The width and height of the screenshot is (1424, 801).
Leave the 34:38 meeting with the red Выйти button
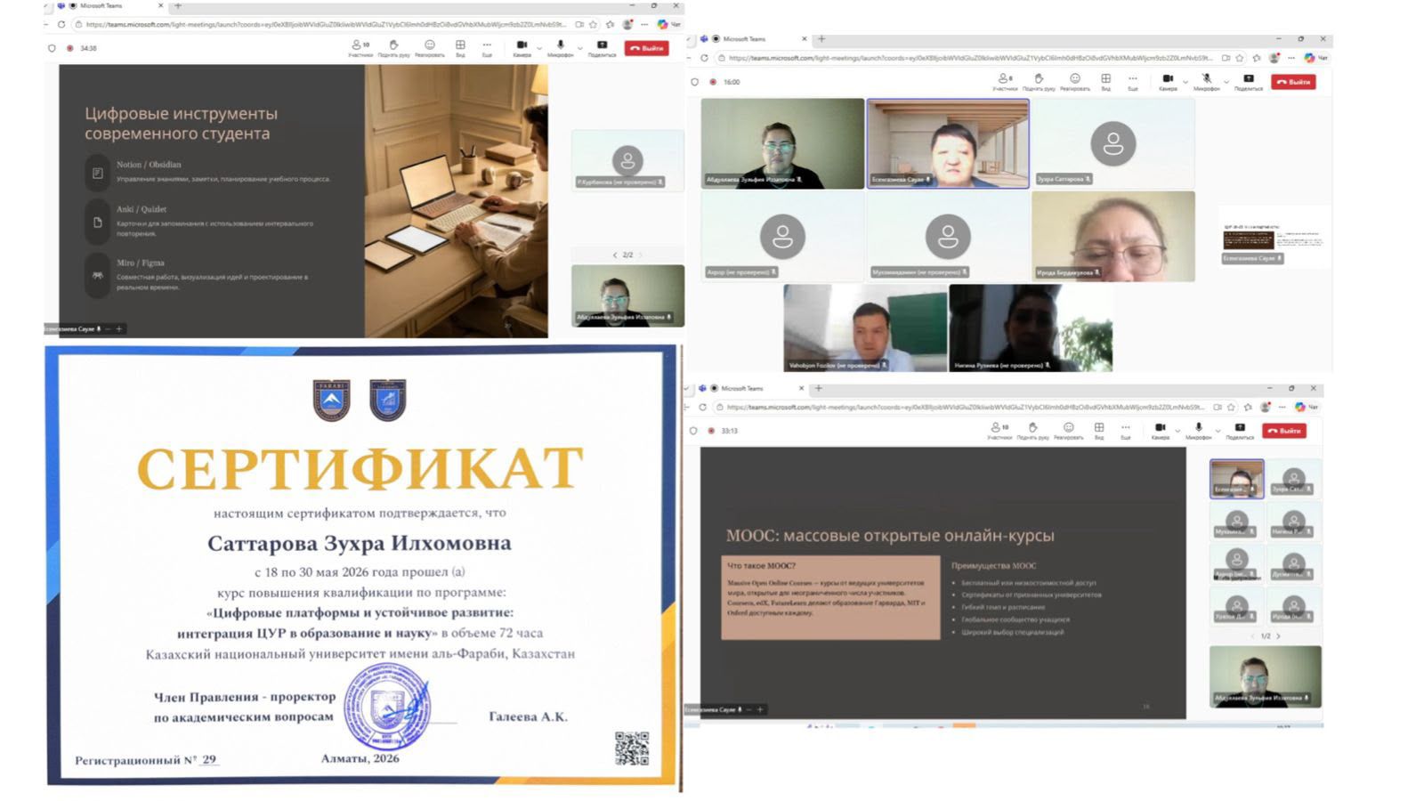(647, 48)
